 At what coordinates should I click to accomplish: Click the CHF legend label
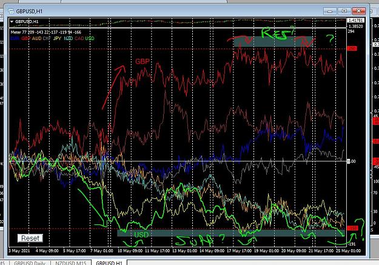click(47, 38)
